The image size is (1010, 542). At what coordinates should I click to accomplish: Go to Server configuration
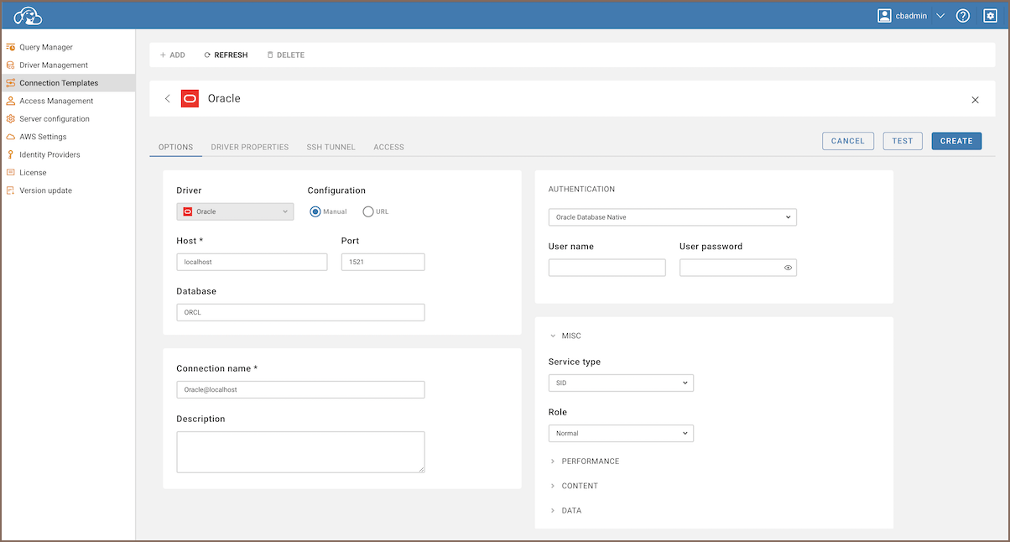coord(55,118)
